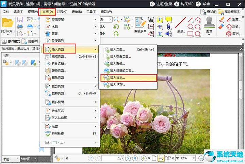The width and height of the screenshot is (245, 164).
Task: Choose 插入文本... from submenu
Action: (128, 78)
